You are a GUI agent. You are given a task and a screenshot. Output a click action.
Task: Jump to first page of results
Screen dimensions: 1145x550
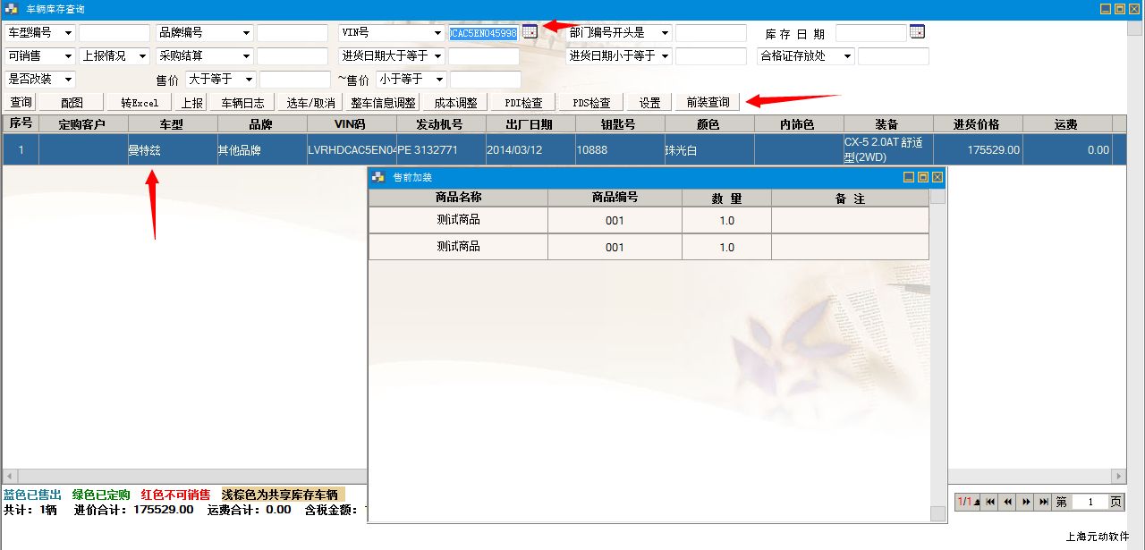pyautogui.click(x=990, y=503)
